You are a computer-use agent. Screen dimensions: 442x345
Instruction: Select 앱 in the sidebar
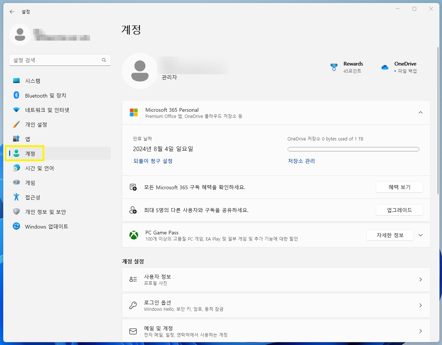[x=60, y=139]
